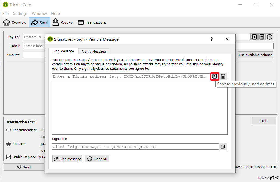This screenshot has width=280, height=182.
Task: Open the Settings menu
Action: click(20, 14)
